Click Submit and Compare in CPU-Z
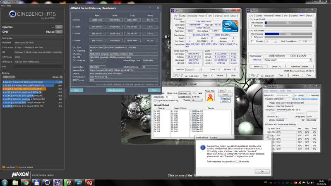 coord(300,67)
